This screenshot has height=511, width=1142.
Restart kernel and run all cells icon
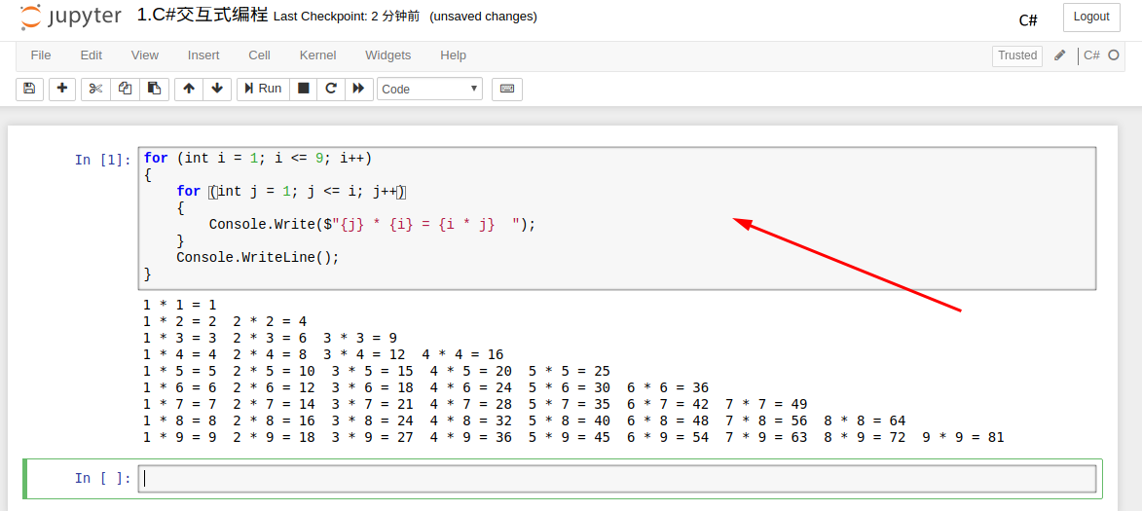pos(358,89)
